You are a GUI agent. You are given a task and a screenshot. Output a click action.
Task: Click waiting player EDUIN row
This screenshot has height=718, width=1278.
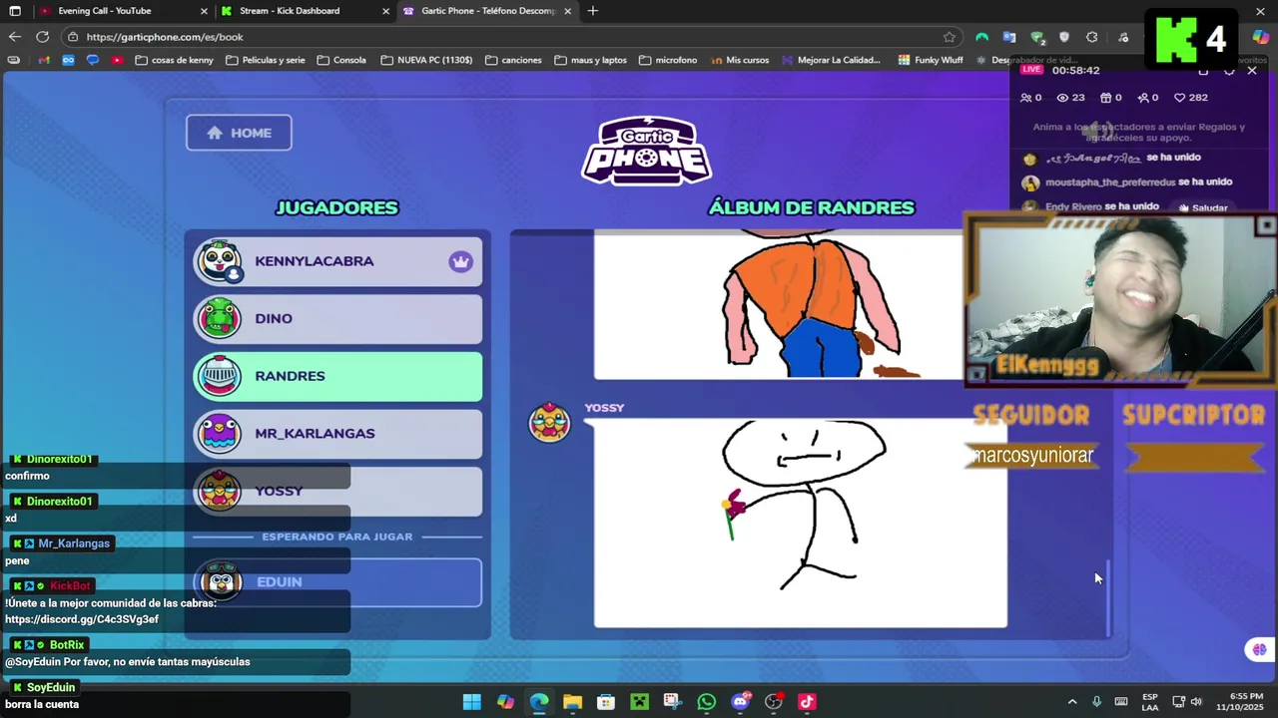pos(337,582)
